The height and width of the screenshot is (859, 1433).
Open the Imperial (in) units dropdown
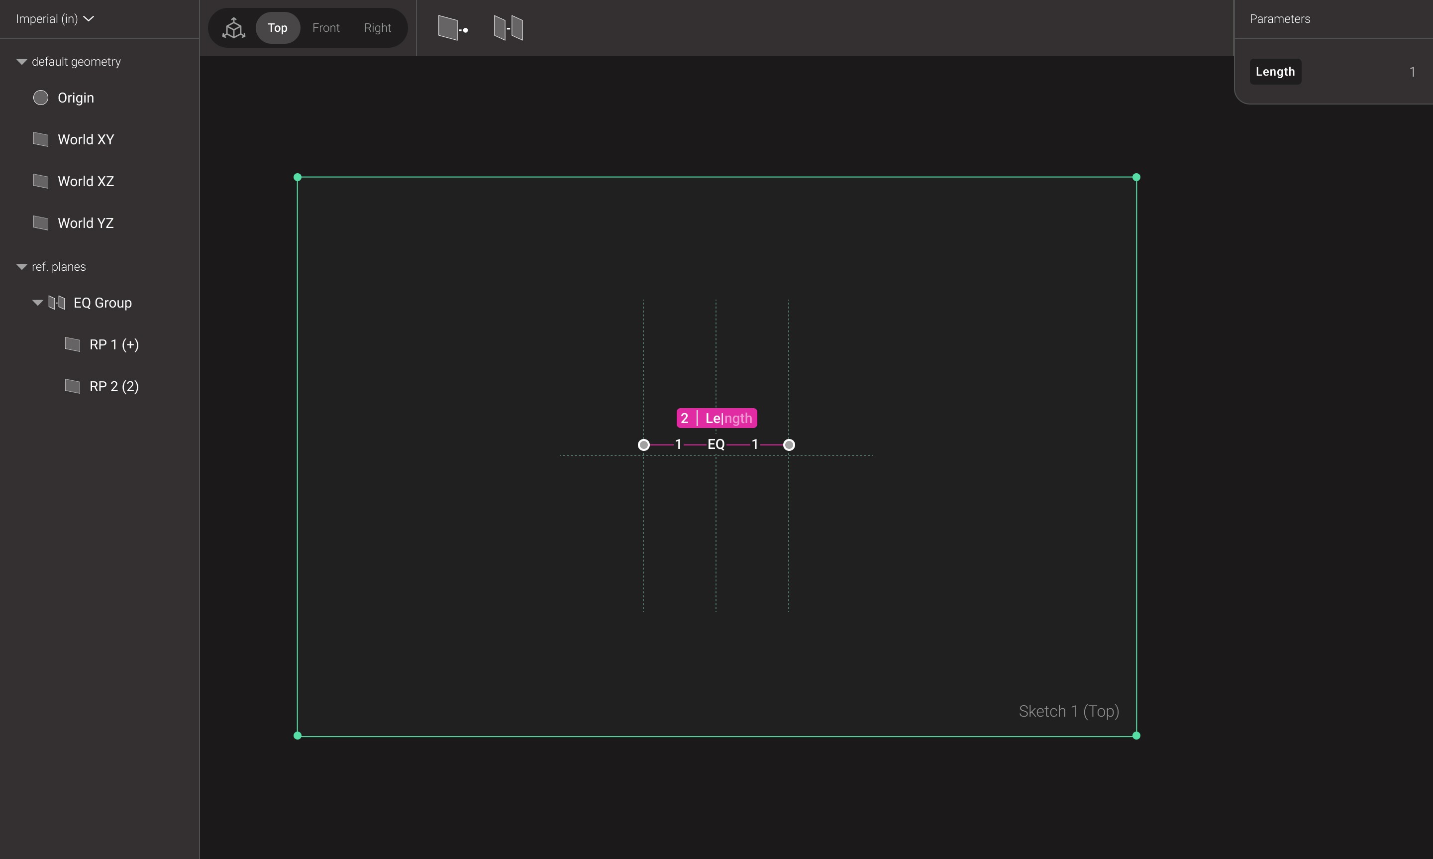[x=55, y=18]
